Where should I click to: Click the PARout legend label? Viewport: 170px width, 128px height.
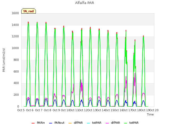pyautogui.click(x=59, y=123)
